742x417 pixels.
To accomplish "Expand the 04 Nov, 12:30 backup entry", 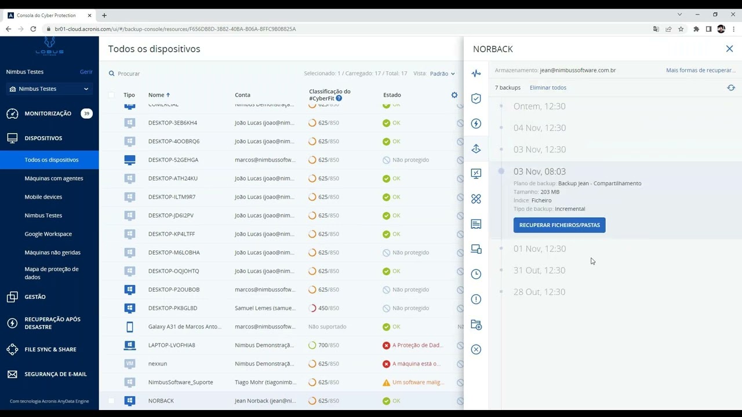I will click(x=539, y=127).
